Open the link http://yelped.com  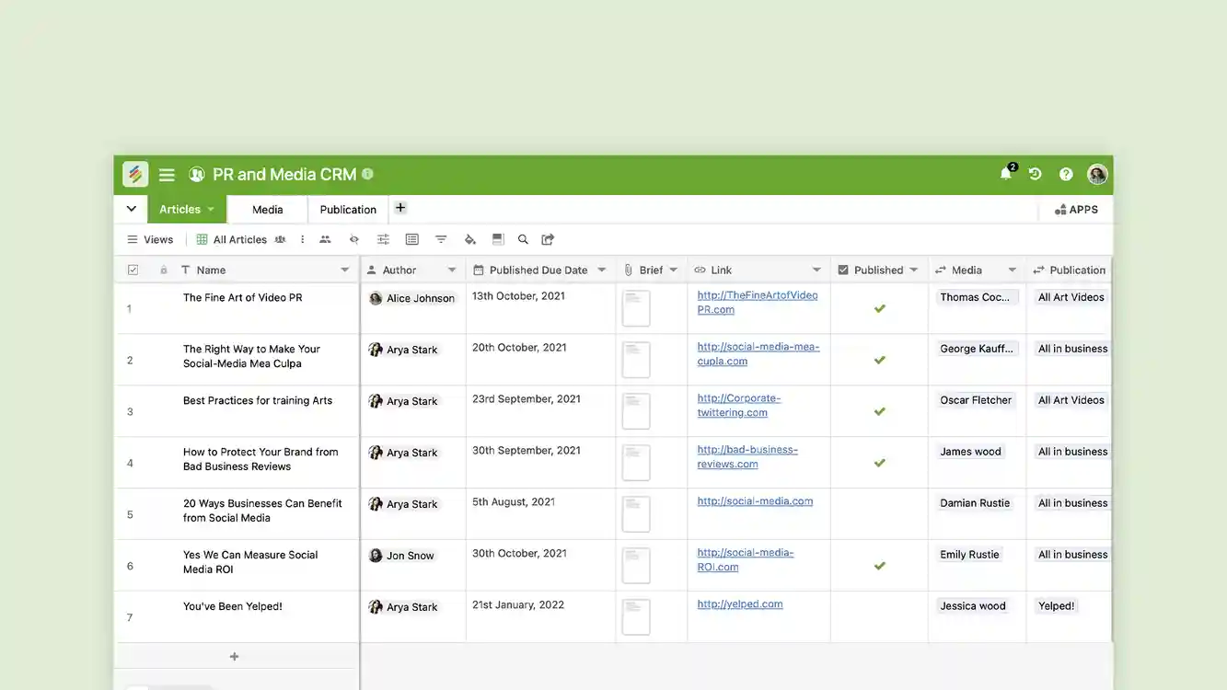[x=739, y=604]
